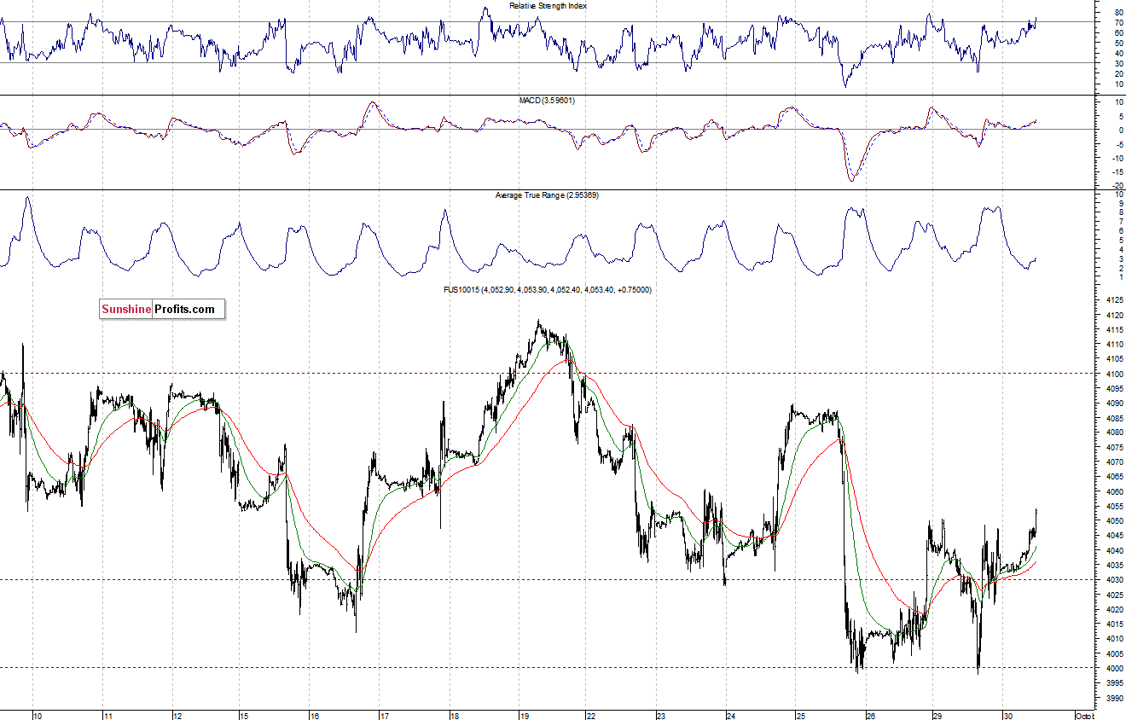The image size is (1126, 720).
Task: Click the 1 level on ATR axis
Action: (x=1121, y=277)
